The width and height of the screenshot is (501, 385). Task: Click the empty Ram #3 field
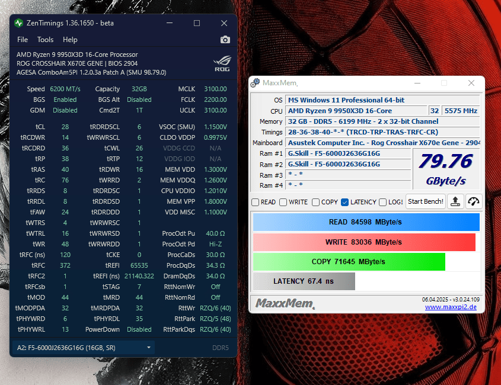(x=348, y=175)
